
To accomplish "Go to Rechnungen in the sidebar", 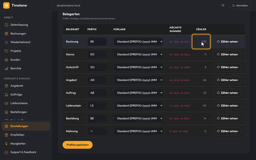I will click(26, 34).
